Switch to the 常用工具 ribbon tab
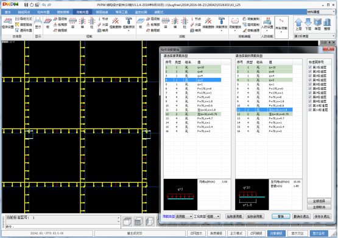This screenshot has width=338, height=238. click(121, 12)
